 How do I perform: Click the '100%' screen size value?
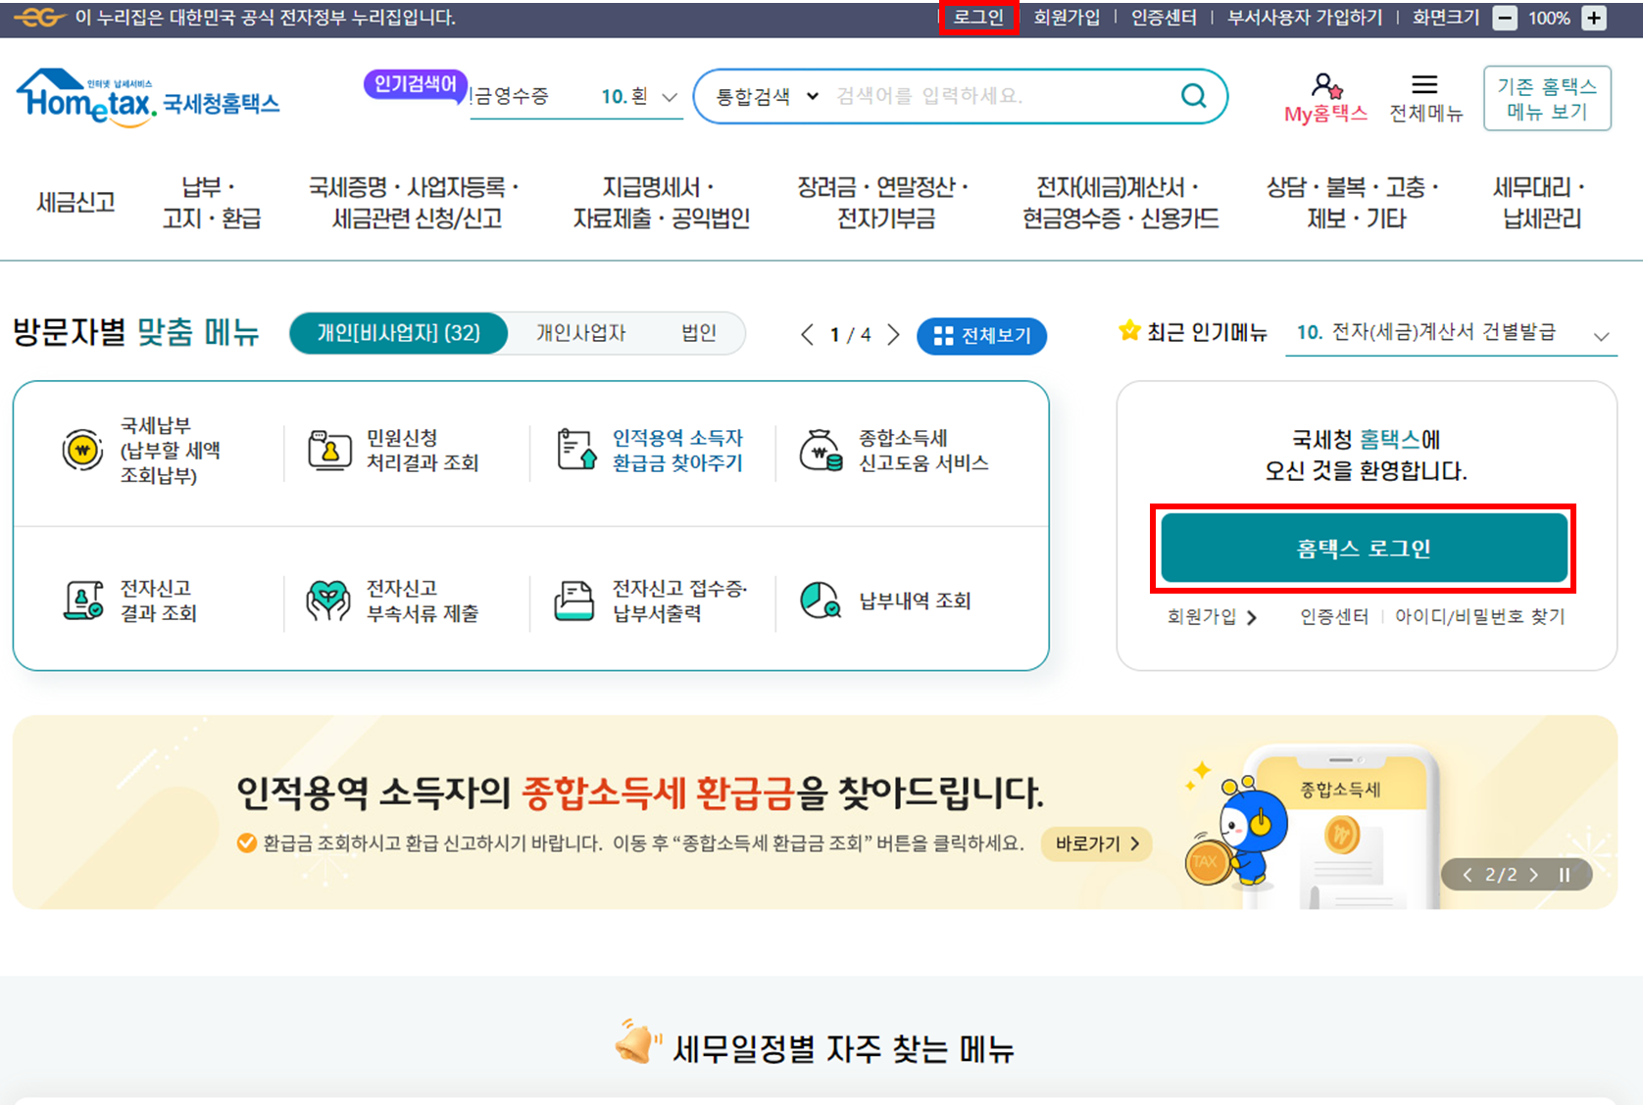pos(1549,18)
